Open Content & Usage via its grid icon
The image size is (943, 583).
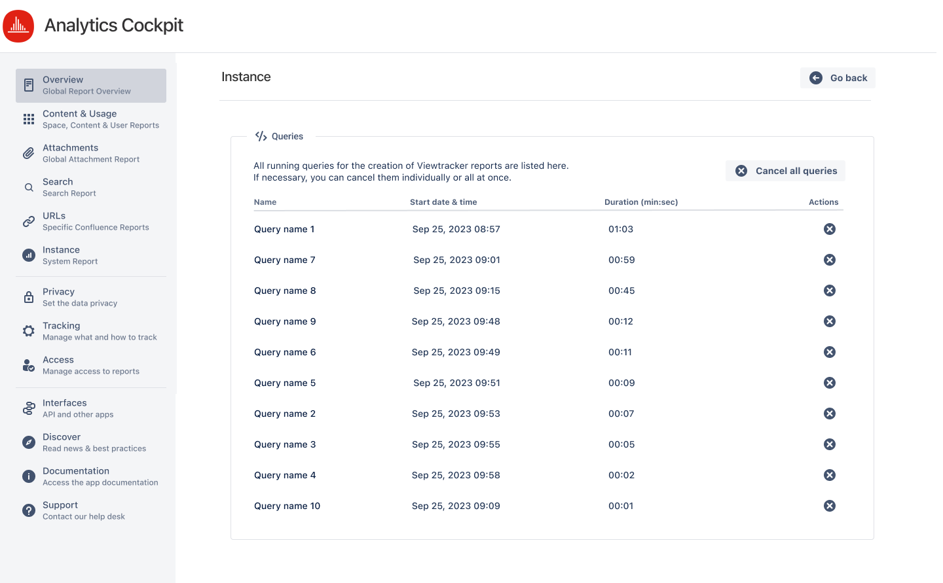coord(28,119)
